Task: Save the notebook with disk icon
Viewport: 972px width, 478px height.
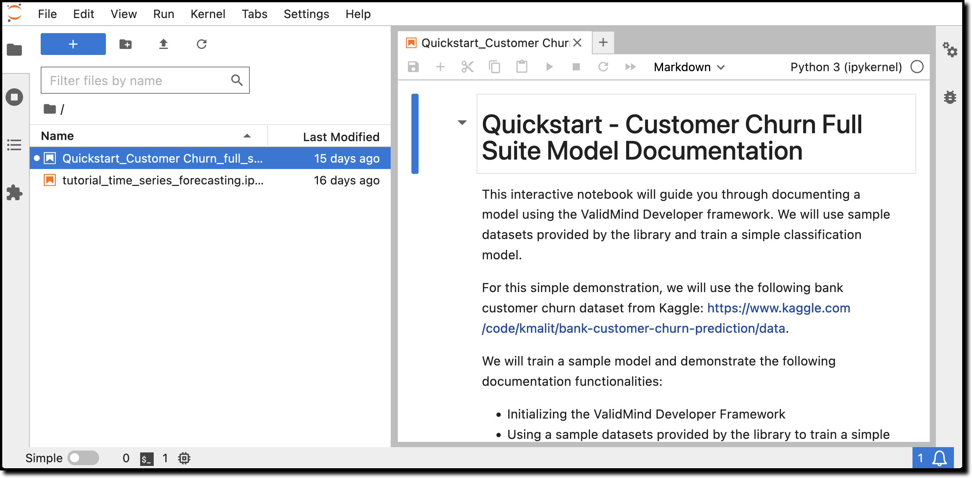Action: 413,67
